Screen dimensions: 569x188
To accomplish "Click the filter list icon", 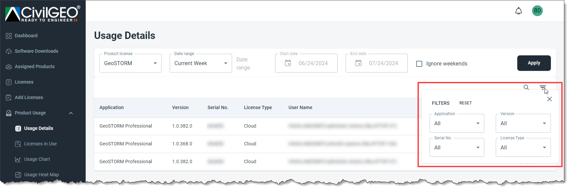I will click(542, 88).
